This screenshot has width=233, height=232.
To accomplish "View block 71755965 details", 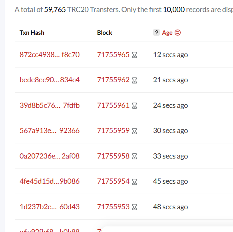I will (113, 55).
